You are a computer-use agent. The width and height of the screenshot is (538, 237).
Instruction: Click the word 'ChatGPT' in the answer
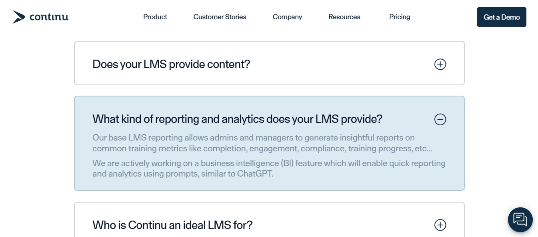tap(255, 174)
